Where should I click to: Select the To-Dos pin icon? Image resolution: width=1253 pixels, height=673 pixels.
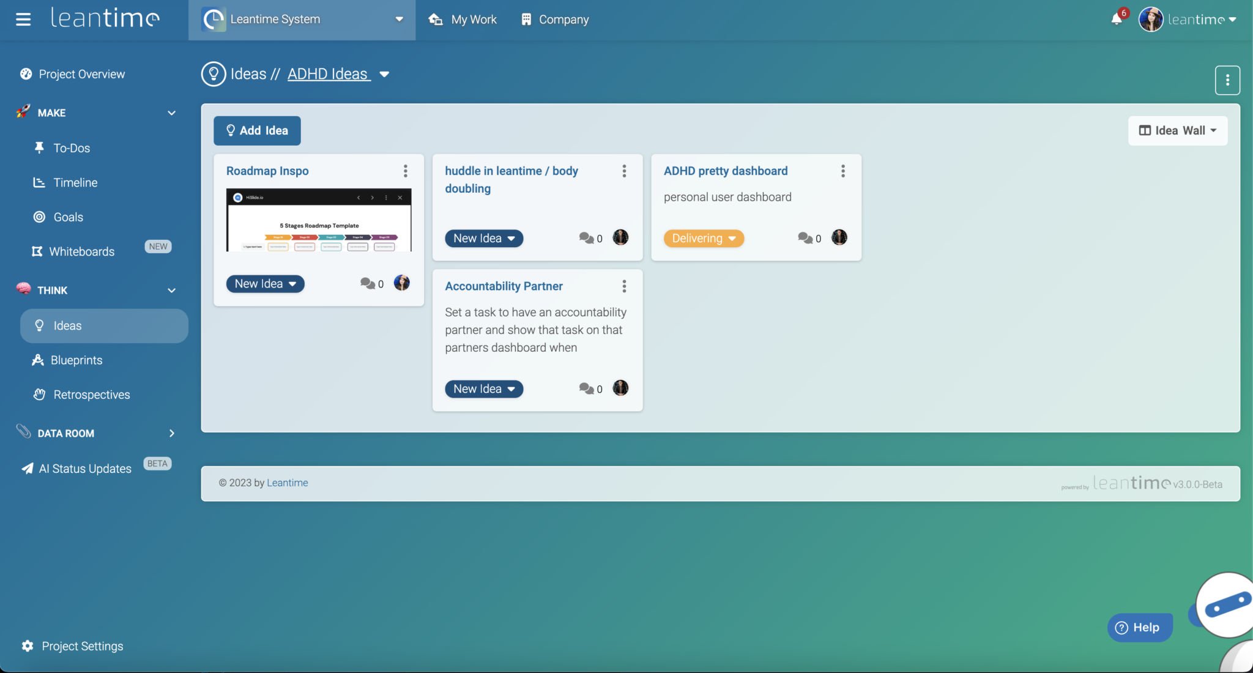(x=39, y=147)
